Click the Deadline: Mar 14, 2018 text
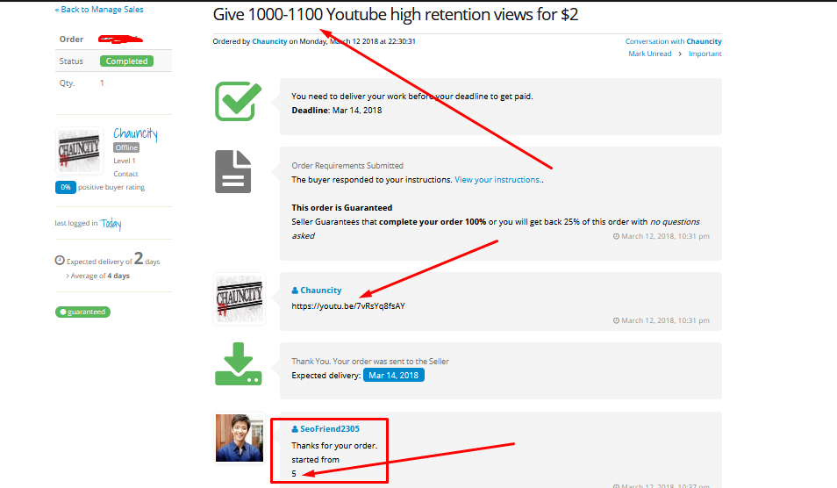Image resolution: width=837 pixels, height=488 pixels. click(337, 111)
